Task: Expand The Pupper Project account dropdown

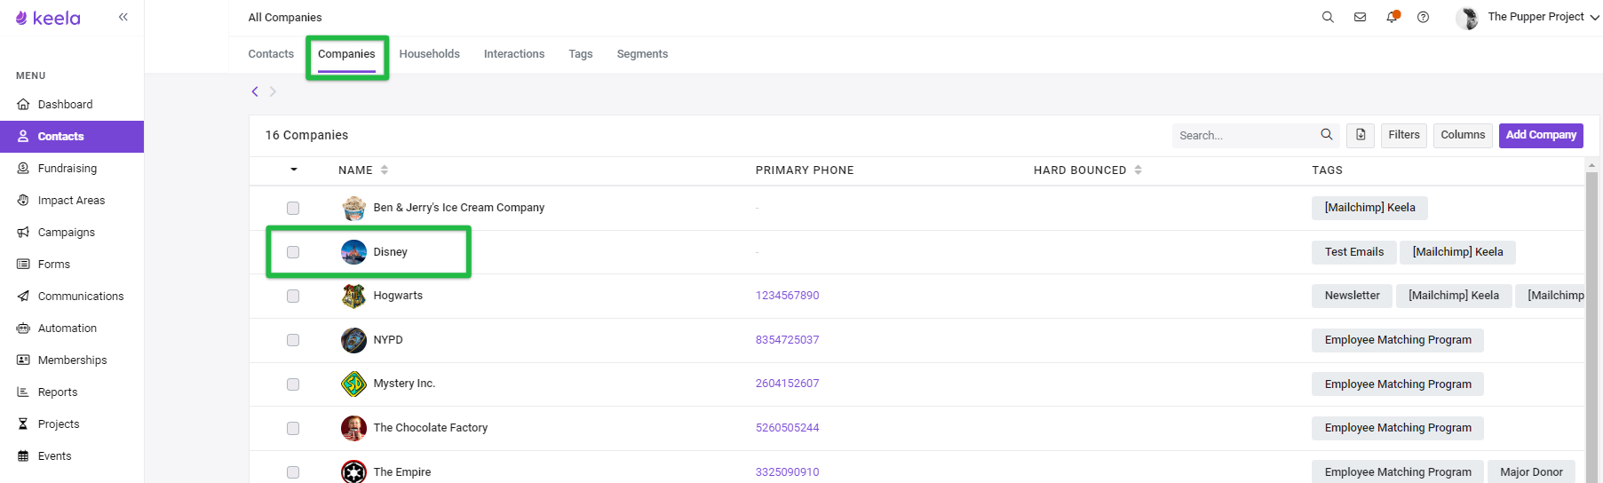Action: (x=1594, y=17)
